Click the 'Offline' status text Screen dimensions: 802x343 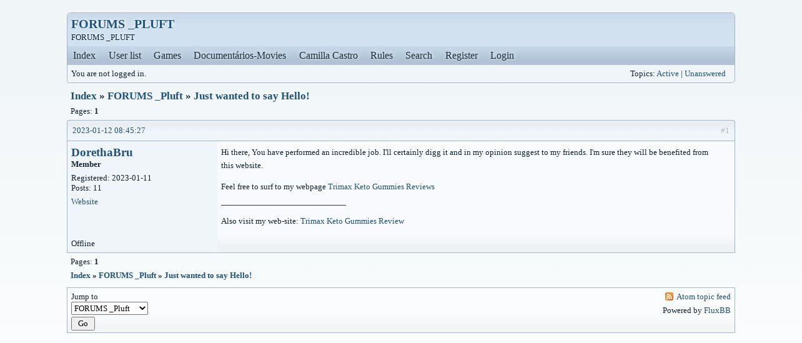[x=83, y=244]
